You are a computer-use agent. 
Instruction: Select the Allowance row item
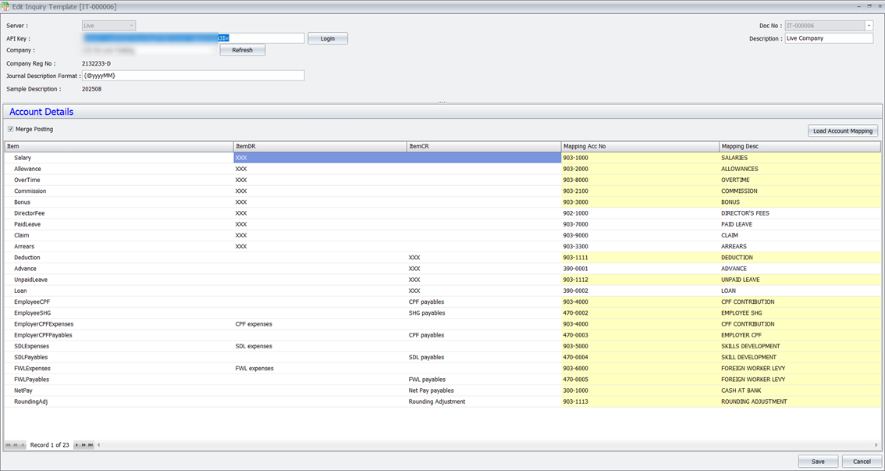pos(119,169)
